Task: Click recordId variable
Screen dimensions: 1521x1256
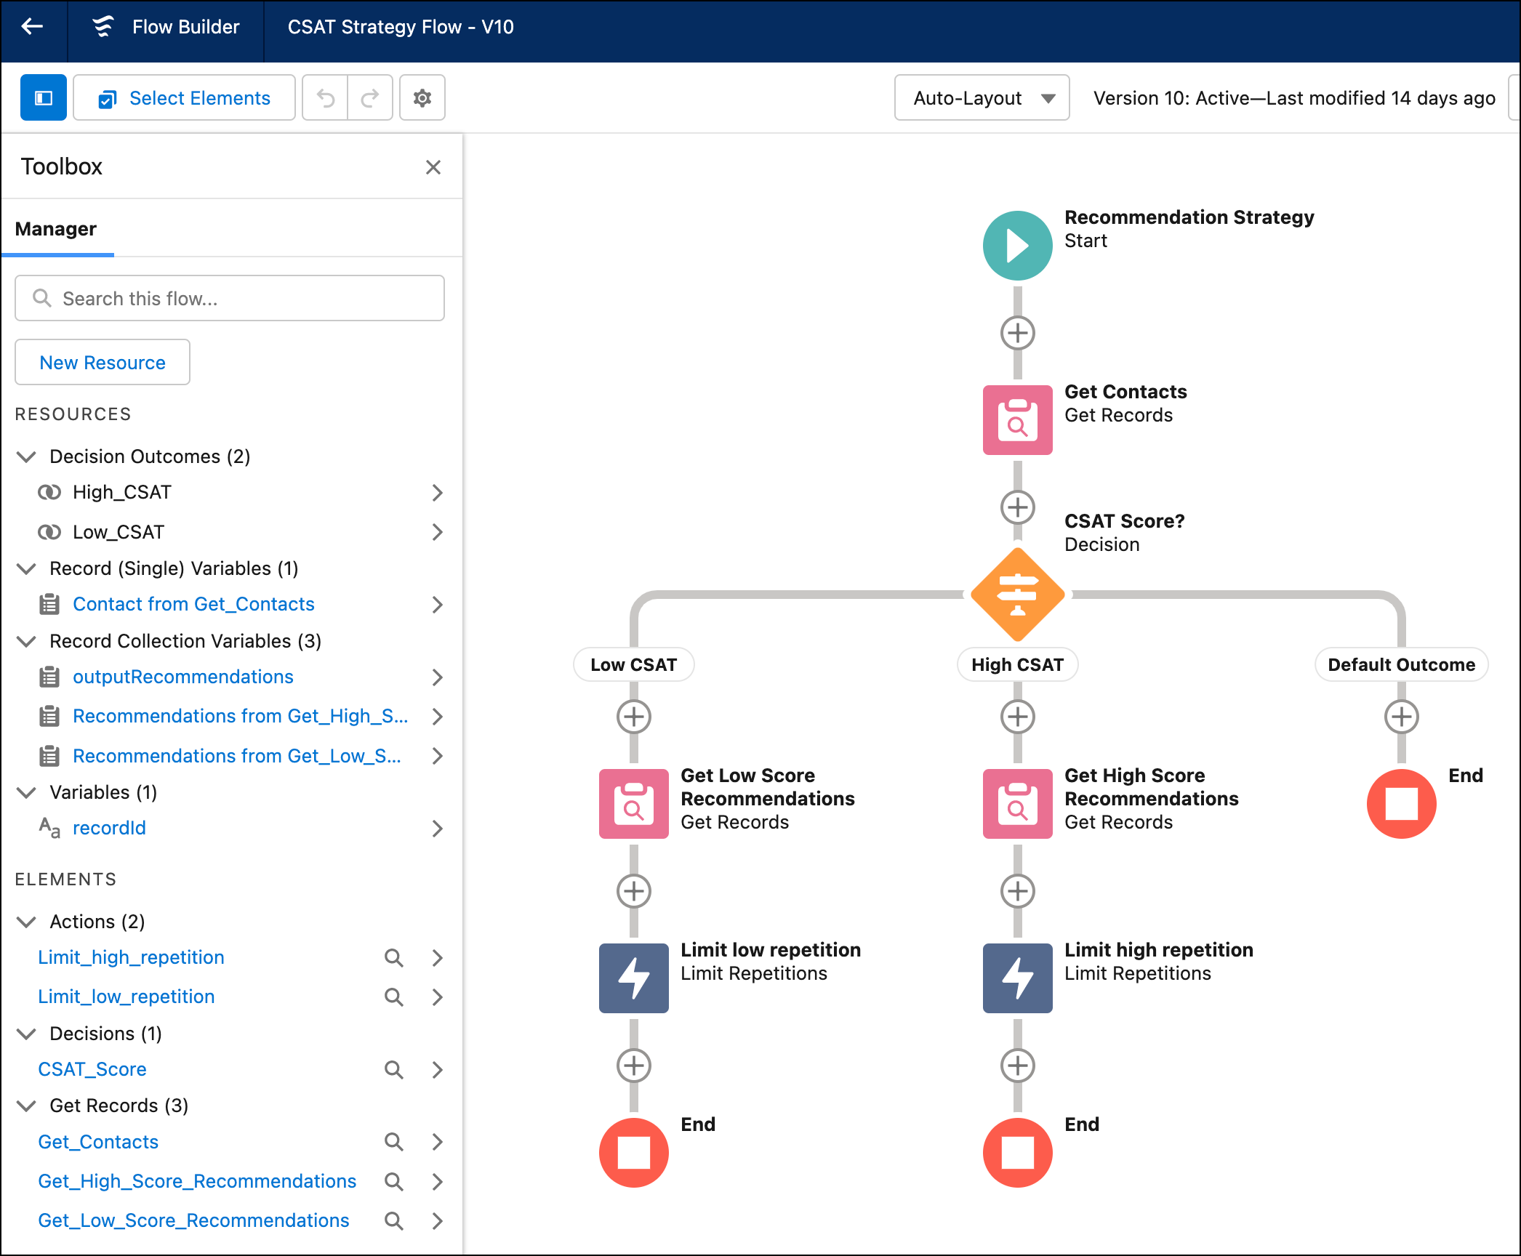Action: 109,828
